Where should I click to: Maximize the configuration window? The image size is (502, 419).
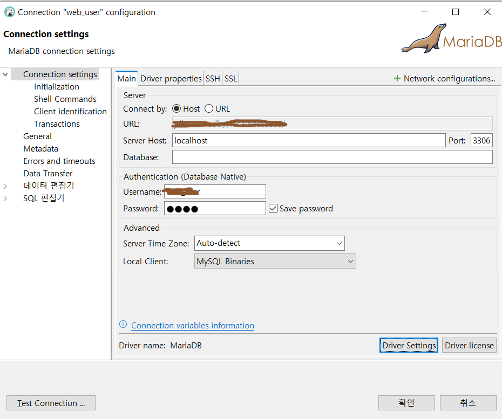(x=455, y=12)
